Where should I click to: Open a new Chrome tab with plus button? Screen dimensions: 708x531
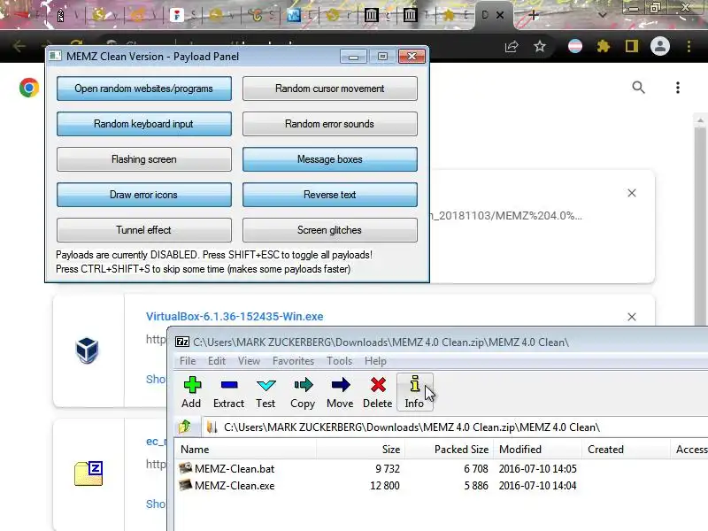(x=534, y=15)
